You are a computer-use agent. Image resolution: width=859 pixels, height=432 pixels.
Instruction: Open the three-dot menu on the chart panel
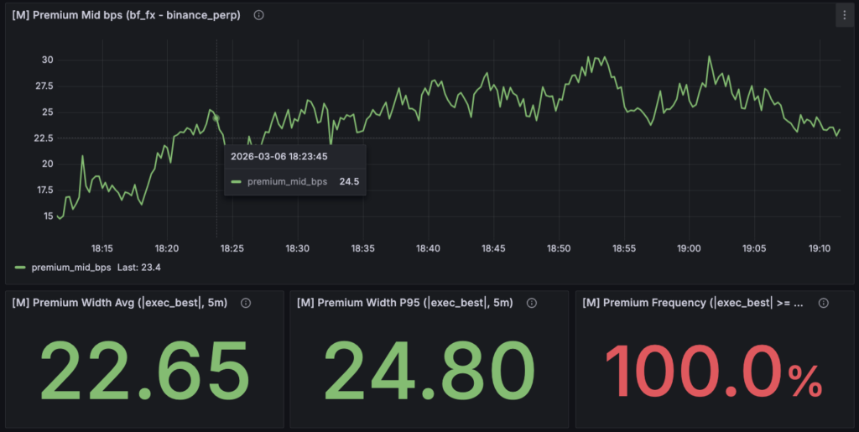[844, 15]
